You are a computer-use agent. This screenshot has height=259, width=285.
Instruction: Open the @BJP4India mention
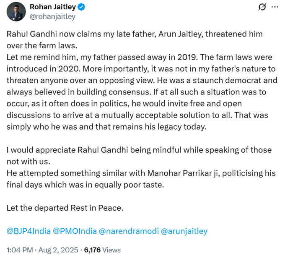[x=28, y=231]
